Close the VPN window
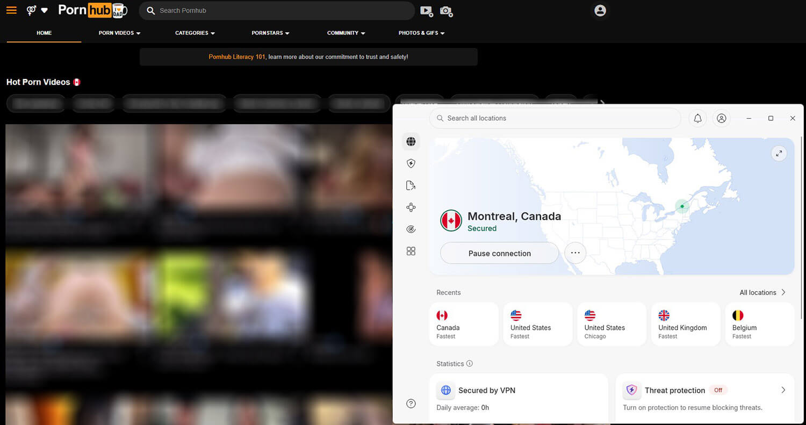This screenshot has width=806, height=425. click(793, 118)
